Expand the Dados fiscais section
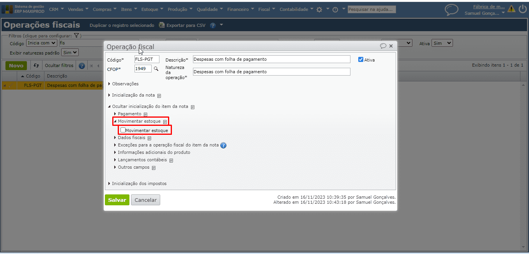The width and height of the screenshot is (529, 254). 129,138
